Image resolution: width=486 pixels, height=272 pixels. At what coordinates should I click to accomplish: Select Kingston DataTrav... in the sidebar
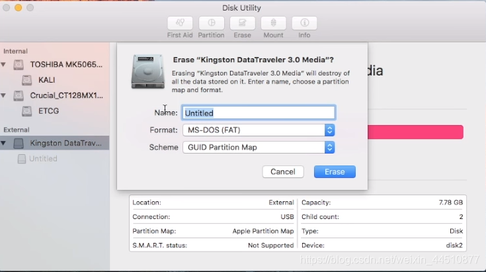tap(54, 143)
